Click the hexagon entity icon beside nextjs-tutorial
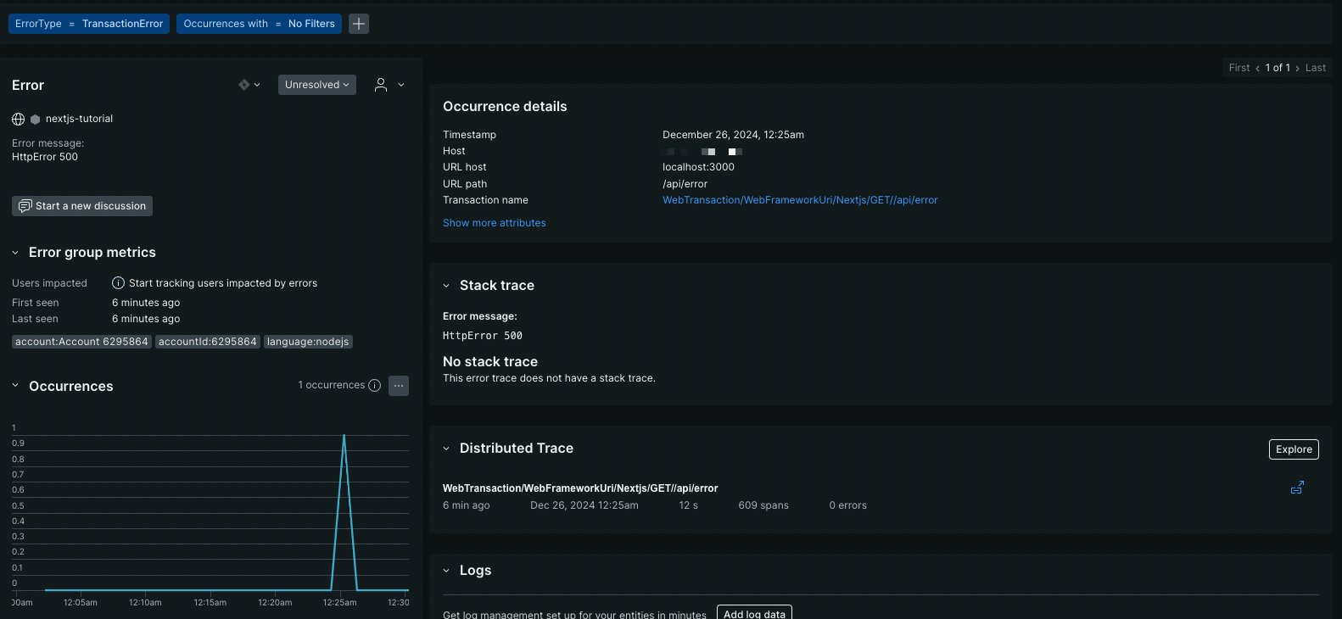This screenshot has height=619, width=1342. point(35,120)
